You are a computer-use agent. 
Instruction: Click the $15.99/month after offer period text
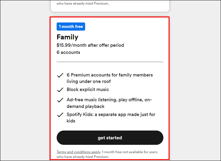[90, 45]
